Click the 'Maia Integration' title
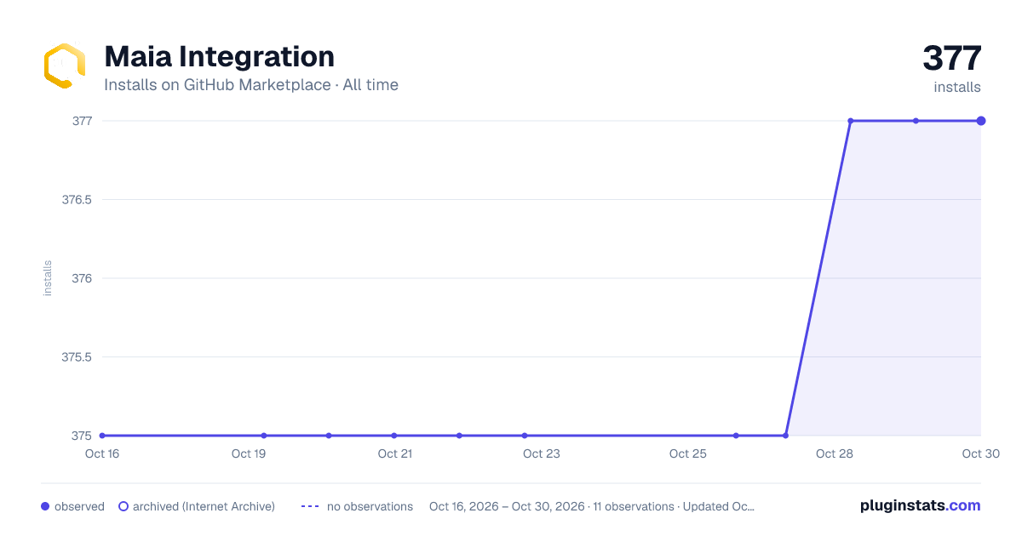The image size is (1022, 536). point(219,56)
